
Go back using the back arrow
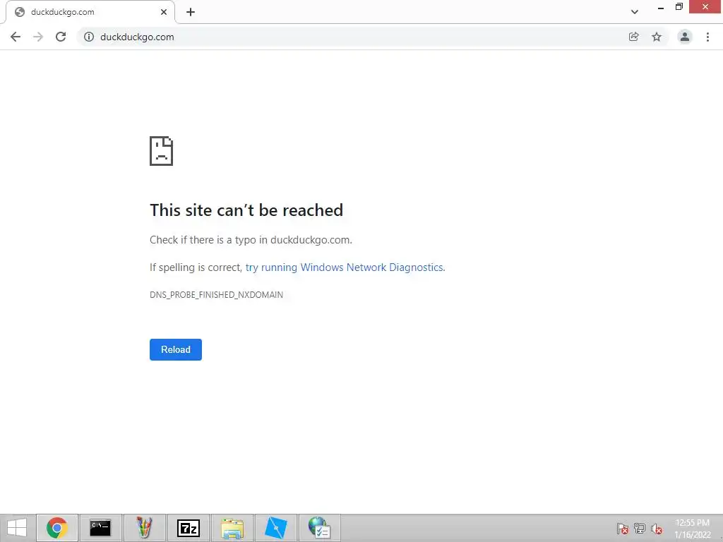tap(16, 37)
